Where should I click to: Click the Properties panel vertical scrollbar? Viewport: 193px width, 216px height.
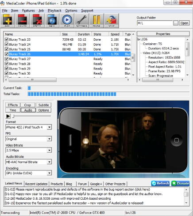tap(187, 57)
